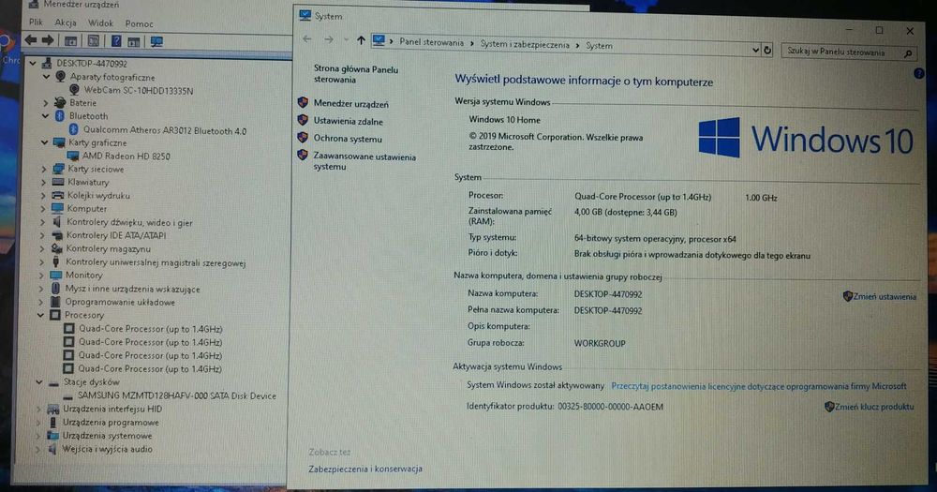Select SAMSUNG MZMTD128HAFV-000 SATA Disk Device

pyautogui.click(x=176, y=395)
